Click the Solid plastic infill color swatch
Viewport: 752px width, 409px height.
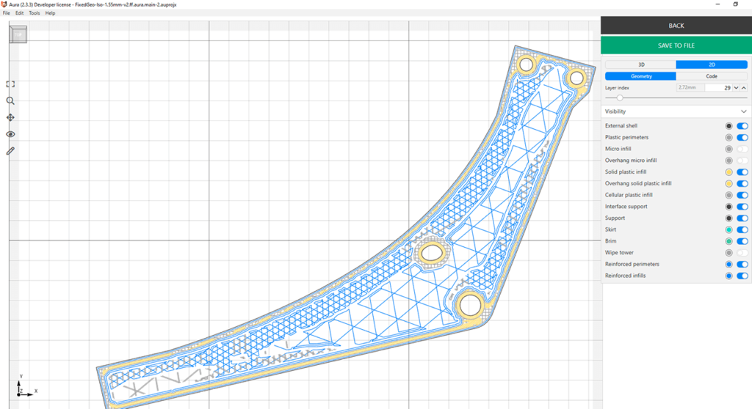[728, 172]
